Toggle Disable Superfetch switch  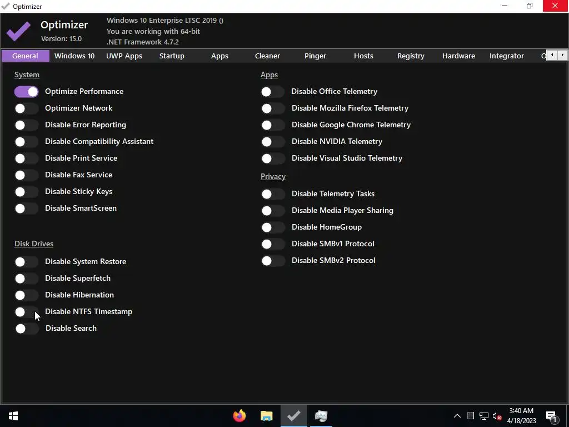pyautogui.click(x=27, y=279)
